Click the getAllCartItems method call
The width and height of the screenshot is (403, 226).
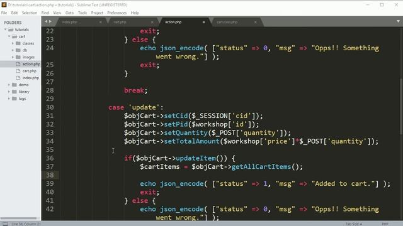tap(261, 167)
